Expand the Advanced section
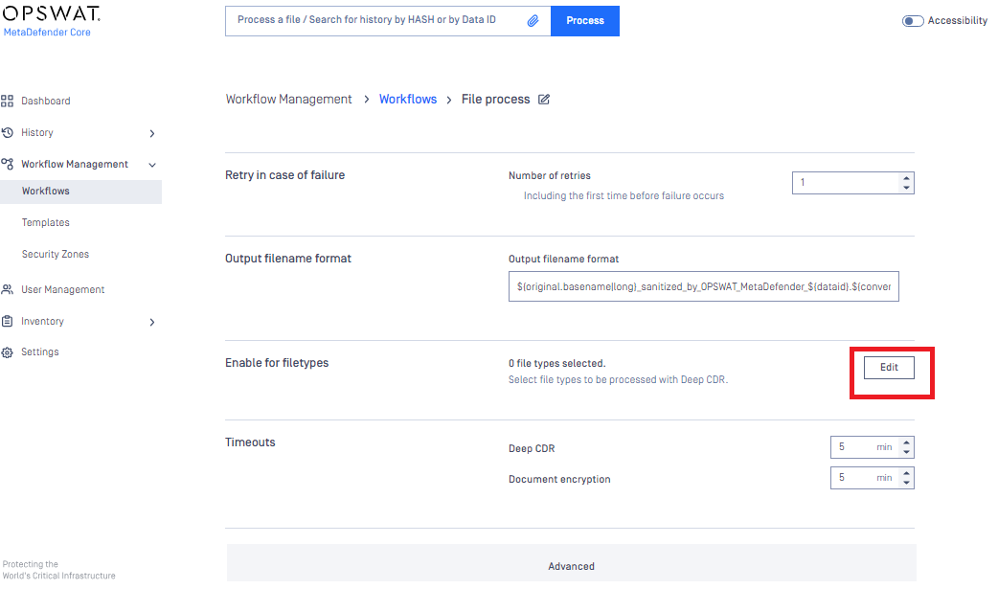 point(571,566)
